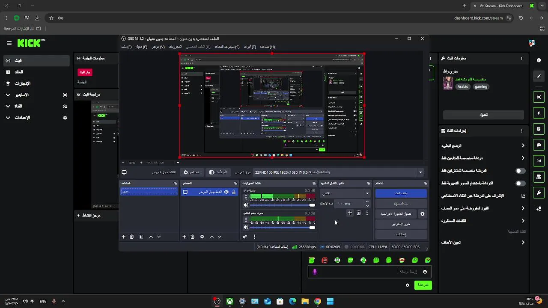
Task: Open advanced audio properties in mixer
Action: click(245, 237)
